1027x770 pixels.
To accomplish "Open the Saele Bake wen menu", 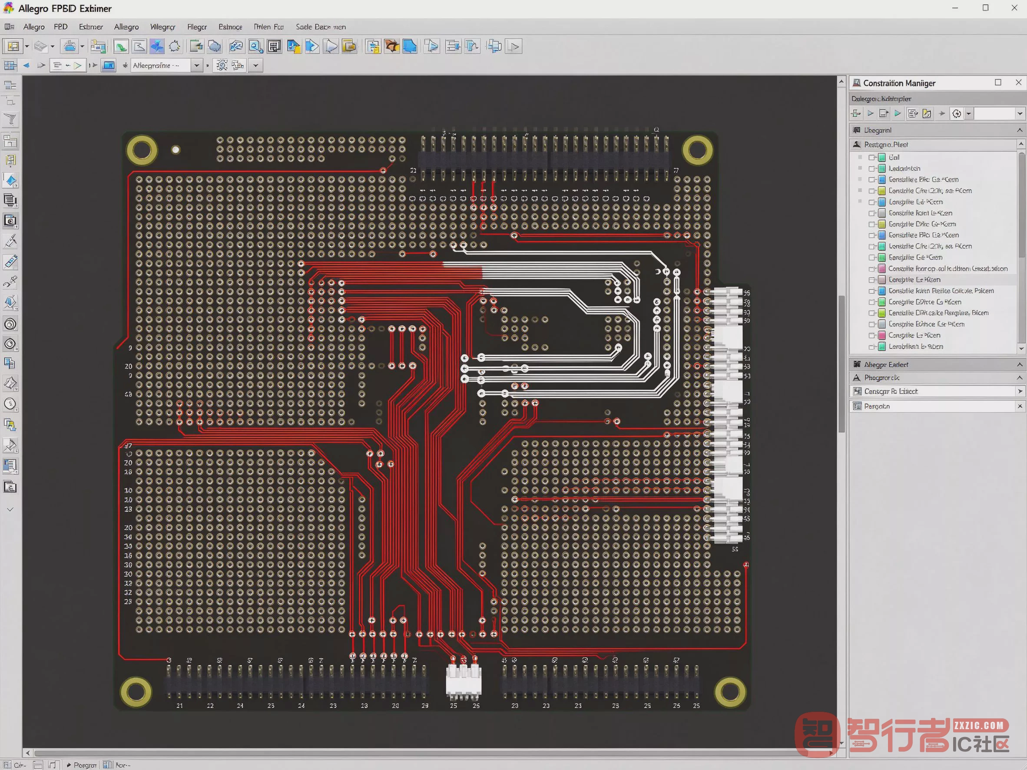I will click(321, 27).
